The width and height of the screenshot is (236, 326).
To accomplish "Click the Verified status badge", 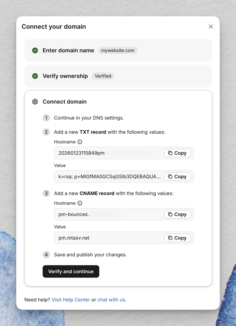I will [103, 76].
